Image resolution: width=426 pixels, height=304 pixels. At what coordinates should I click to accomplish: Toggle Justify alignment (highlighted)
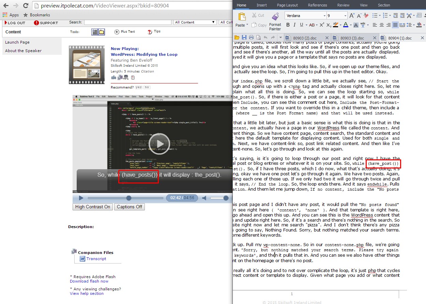pos(395,25)
